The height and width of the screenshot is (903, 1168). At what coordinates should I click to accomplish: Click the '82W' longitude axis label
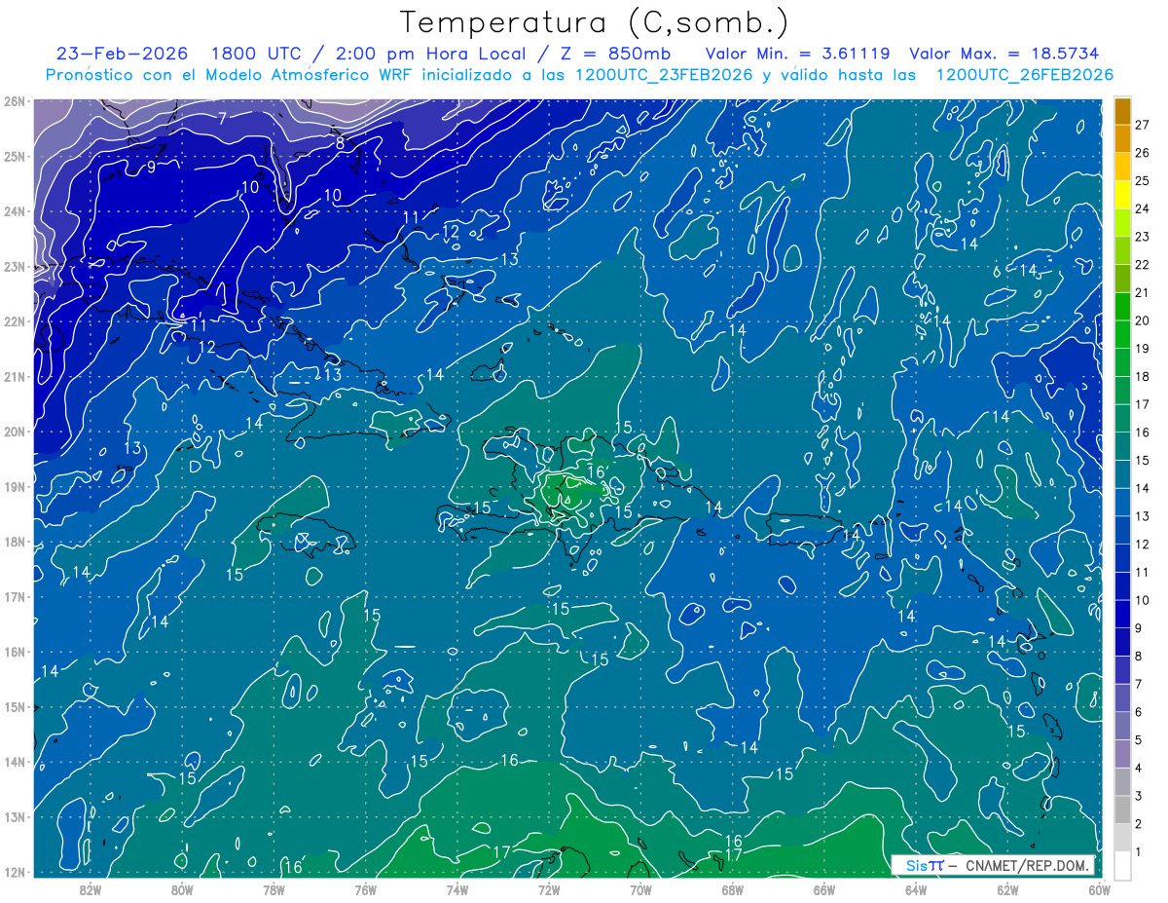pos(91,888)
